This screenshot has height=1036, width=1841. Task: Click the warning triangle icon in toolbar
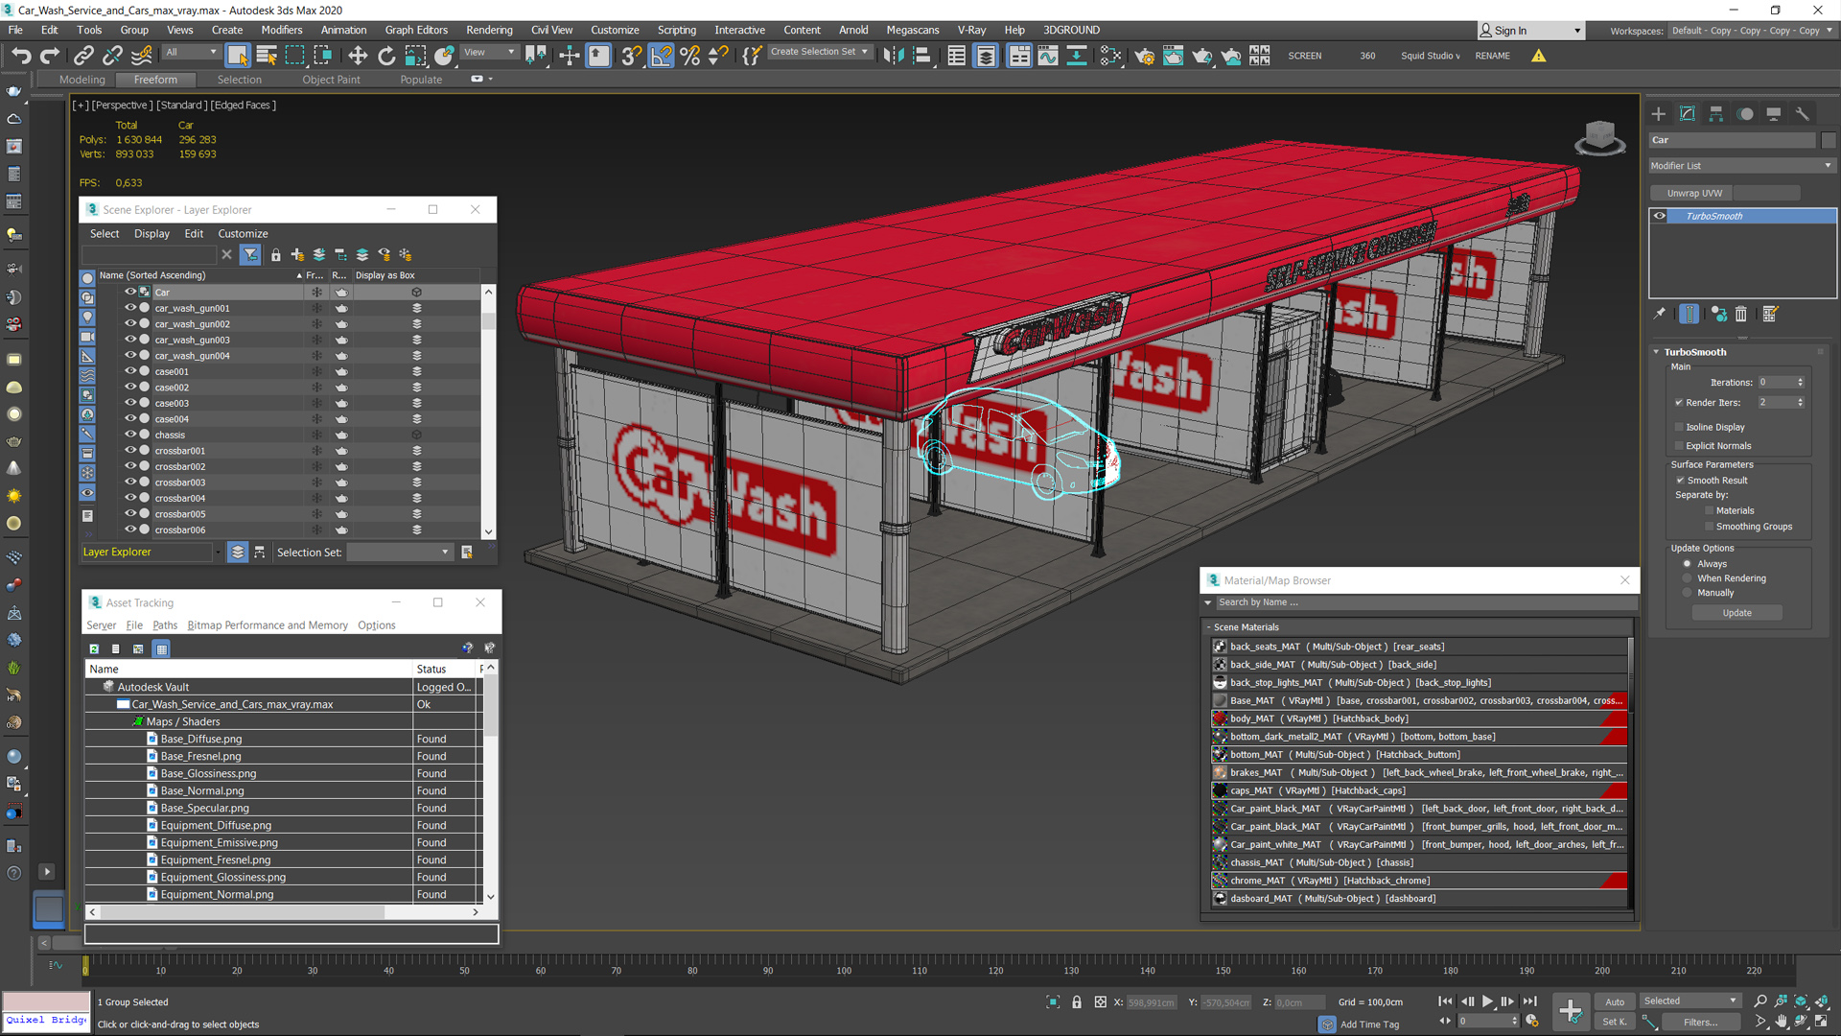coord(1539,56)
